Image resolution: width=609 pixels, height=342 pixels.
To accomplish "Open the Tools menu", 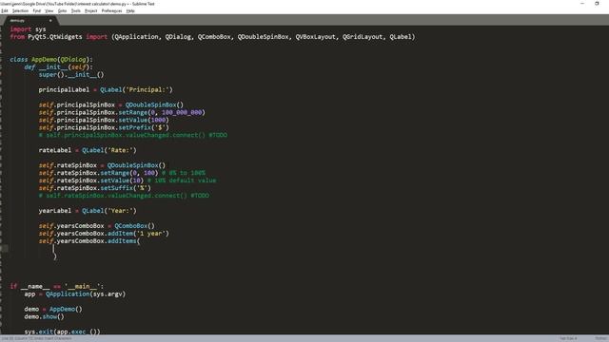I will tap(76, 10).
